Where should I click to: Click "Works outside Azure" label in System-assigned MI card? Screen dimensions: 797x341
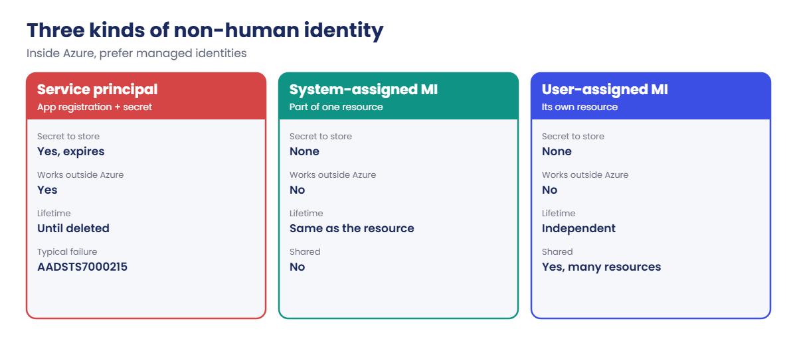pos(333,175)
